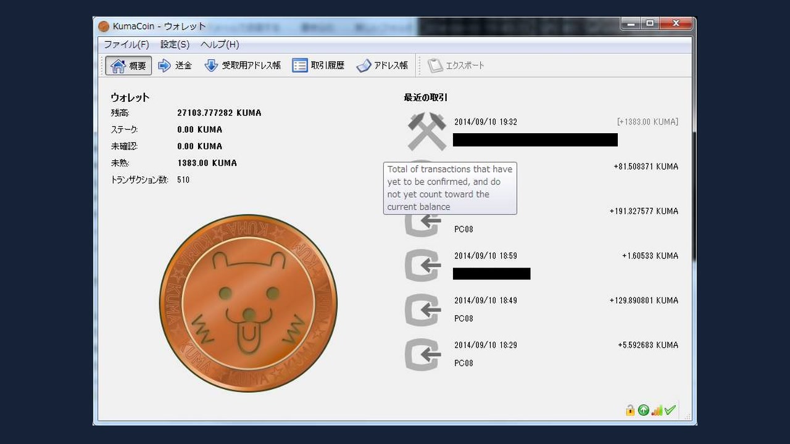The image size is (790, 444).
Task: Open the 設定(S) menu
Action: [x=175, y=44]
